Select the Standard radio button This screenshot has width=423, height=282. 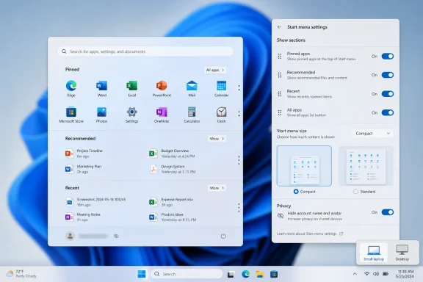355,192
